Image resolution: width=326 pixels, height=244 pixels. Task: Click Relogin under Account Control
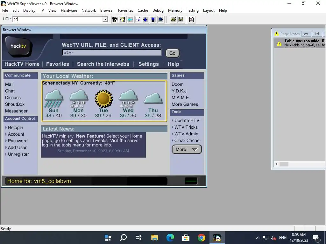[x=15, y=127]
